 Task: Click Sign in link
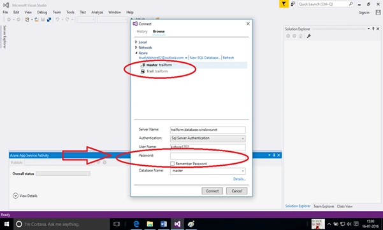coord(364,13)
